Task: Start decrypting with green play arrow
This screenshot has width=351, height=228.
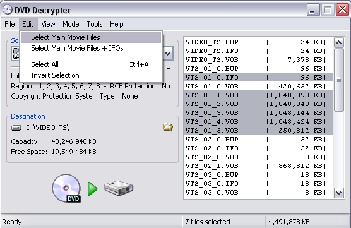Action: tap(92, 189)
